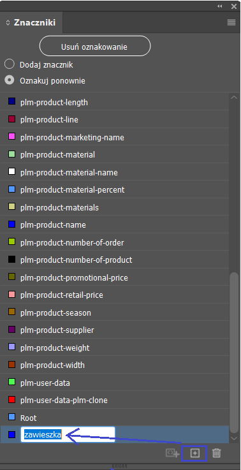Click the magenta swatch of plm-product-marketing-name
The width and height of the screenshot is (241, 470).
click(x=11, y=136)
